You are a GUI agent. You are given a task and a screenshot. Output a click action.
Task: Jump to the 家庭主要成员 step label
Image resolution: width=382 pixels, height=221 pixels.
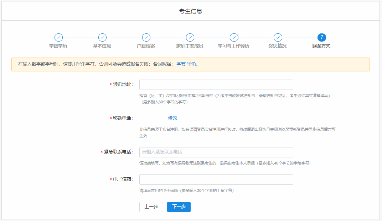(190, 46)
